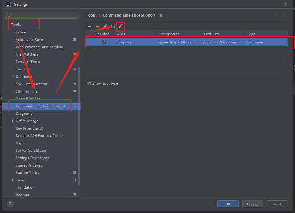Navigate back with the left arrow
Screen dimensions: 295x213
click(277, 15)
